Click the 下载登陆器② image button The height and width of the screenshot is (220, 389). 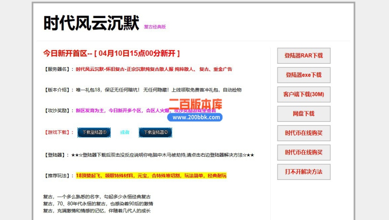point(156,132)
